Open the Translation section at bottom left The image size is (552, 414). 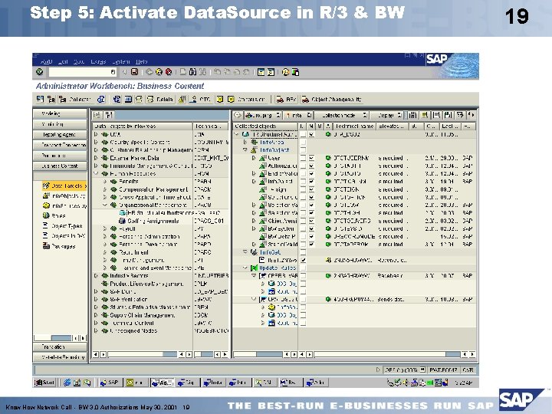(x=60, y=347)
